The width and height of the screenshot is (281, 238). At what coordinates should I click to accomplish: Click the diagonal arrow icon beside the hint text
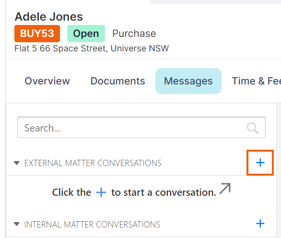coord(225,188)
